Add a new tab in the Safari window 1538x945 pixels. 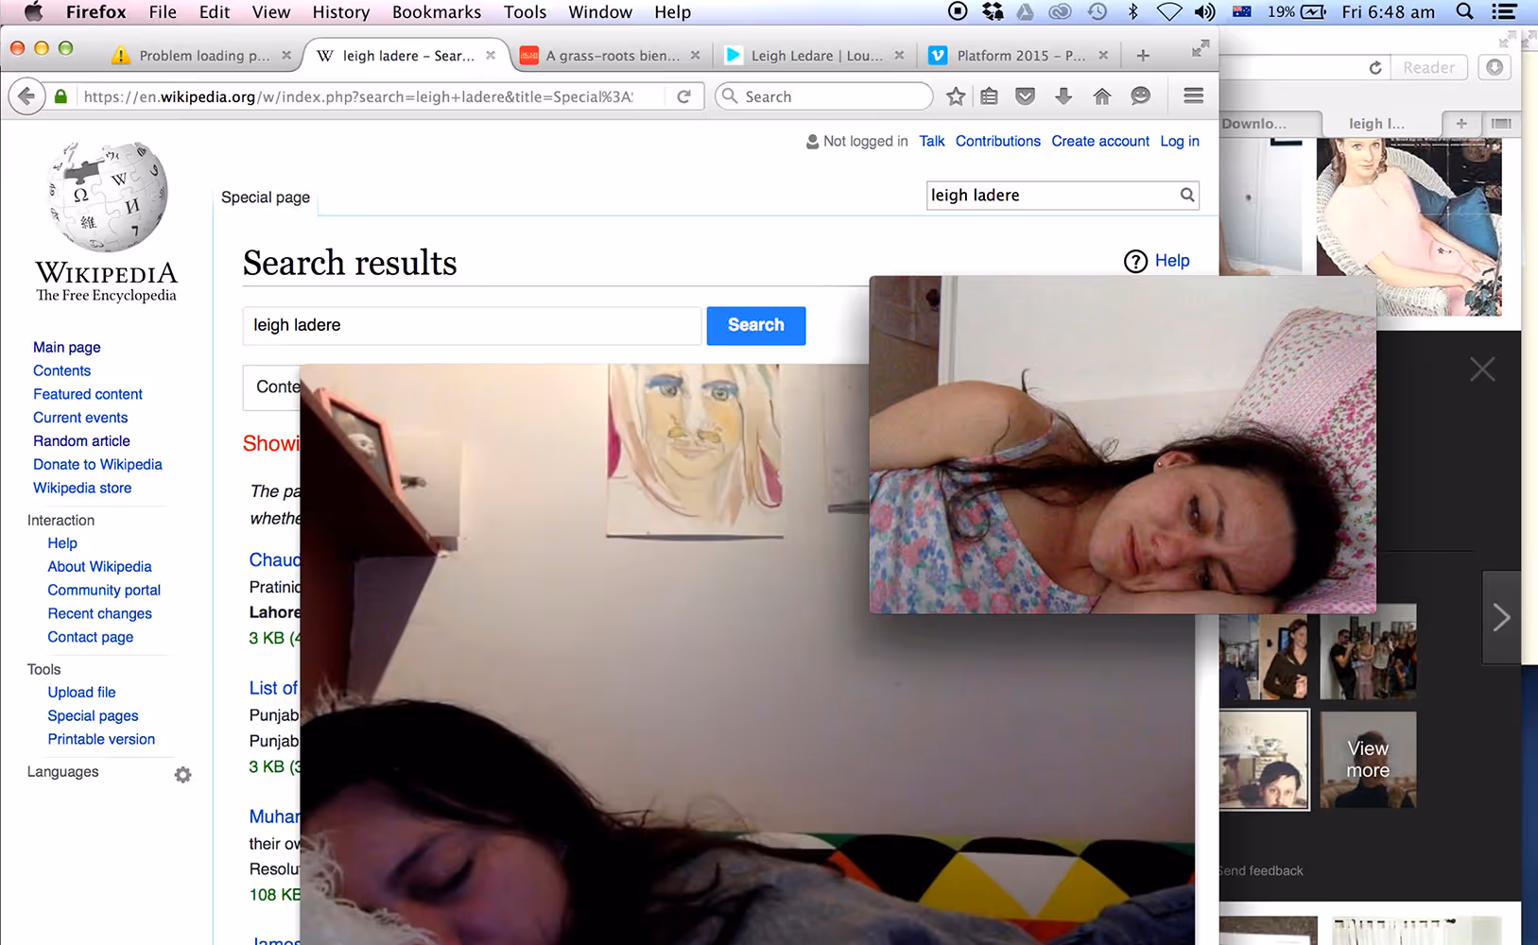coord(1461,124)
